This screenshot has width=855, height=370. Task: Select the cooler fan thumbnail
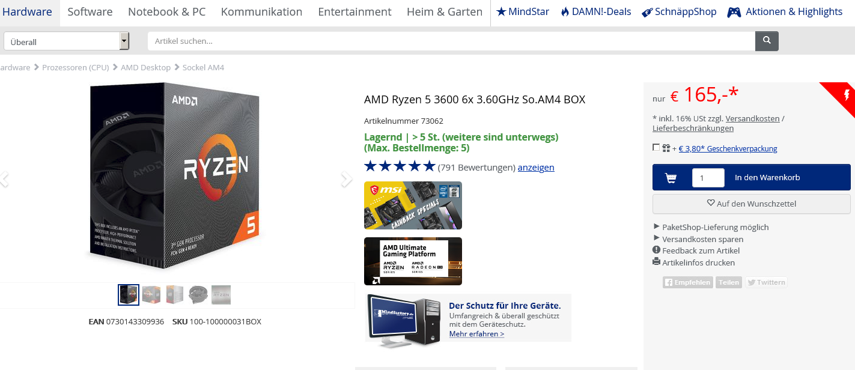(198, 295)
